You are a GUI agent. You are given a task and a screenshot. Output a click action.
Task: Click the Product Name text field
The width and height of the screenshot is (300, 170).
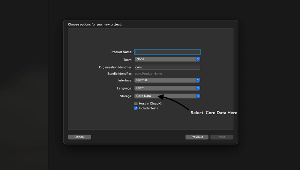click(x=167, y=52)
